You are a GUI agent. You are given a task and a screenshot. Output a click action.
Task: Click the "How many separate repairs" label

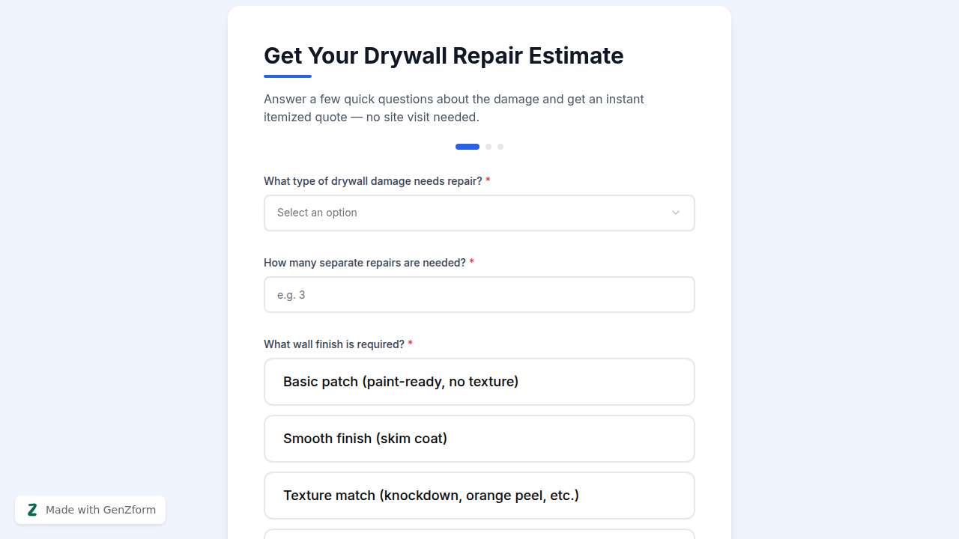pyautogui.click(x=364, y=263)
